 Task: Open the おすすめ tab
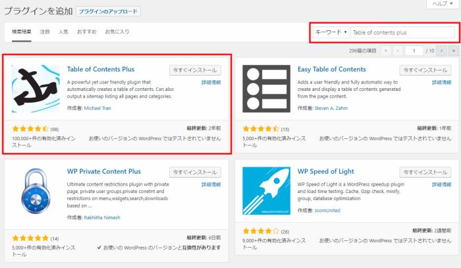(86, 32)
